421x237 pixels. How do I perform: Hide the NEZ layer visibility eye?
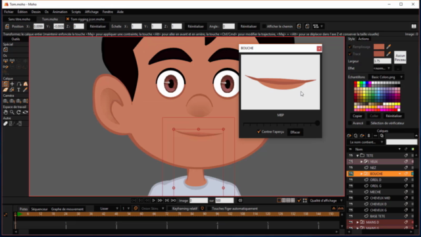tap(351, 168)
